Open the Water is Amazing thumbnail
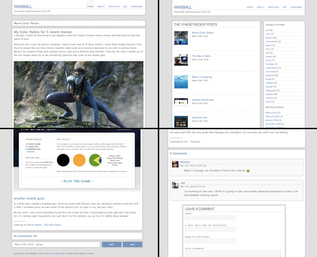317x257 pixels. coord(181,82)
